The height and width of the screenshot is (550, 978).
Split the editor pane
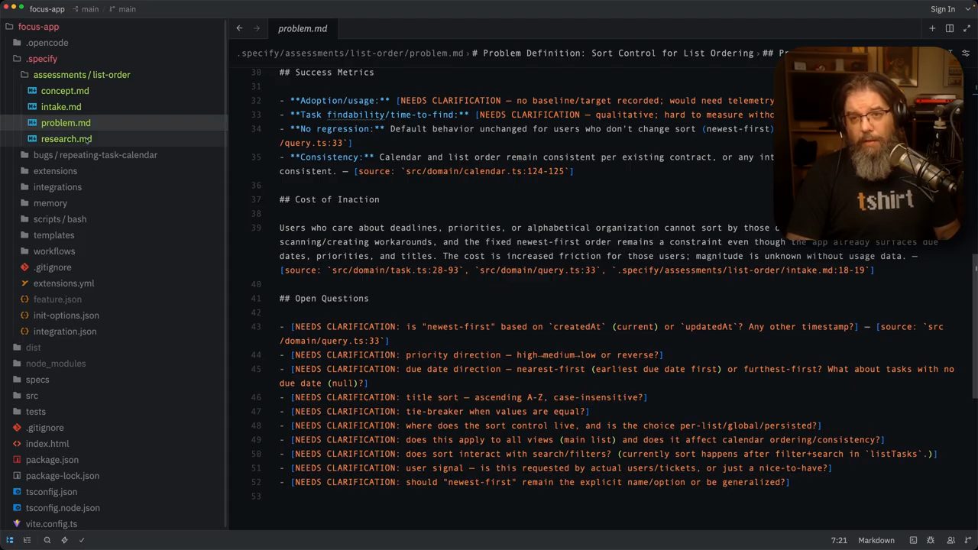point(950,28)
